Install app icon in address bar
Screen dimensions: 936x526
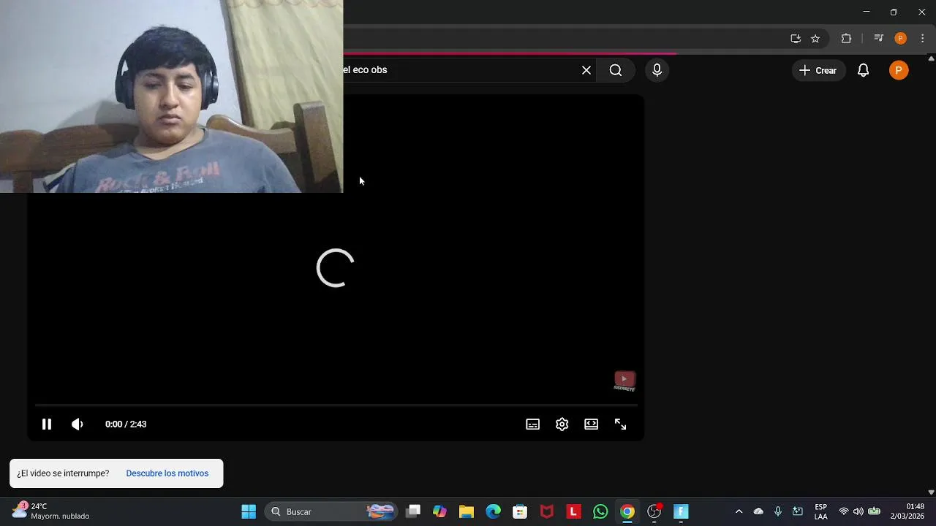point(796,39)
